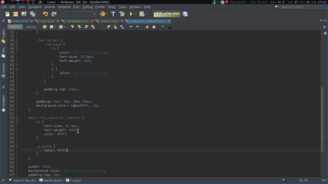Image resolution: width=328 pixels, height=184 pixels.
Task: Click the Chrome icon in system tray
Action: click(222, 2)
